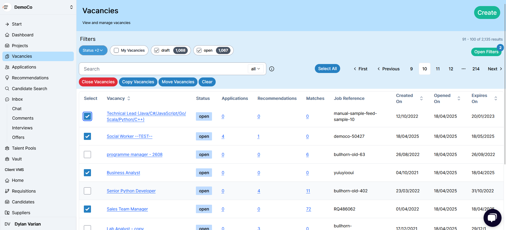Click the Close Vacancies button
This screenshot has width=506, height=230.
pos(98,82)
